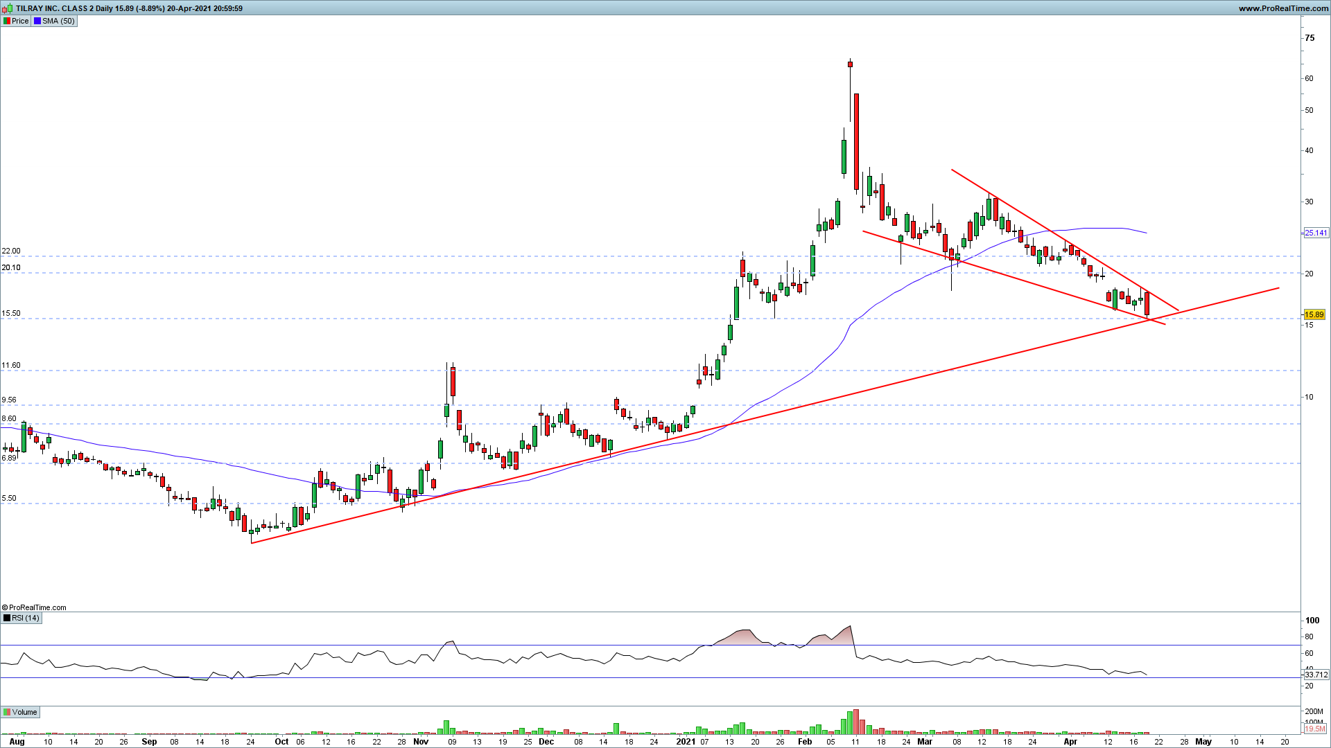Screen dimensions: 1331x748
Task: Click the www.ProRealTime.com link at top right
Action: pyautogui.click(x=1282, y=8)
